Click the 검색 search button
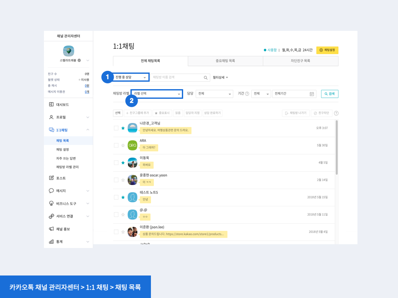 [x=329, y=94]
